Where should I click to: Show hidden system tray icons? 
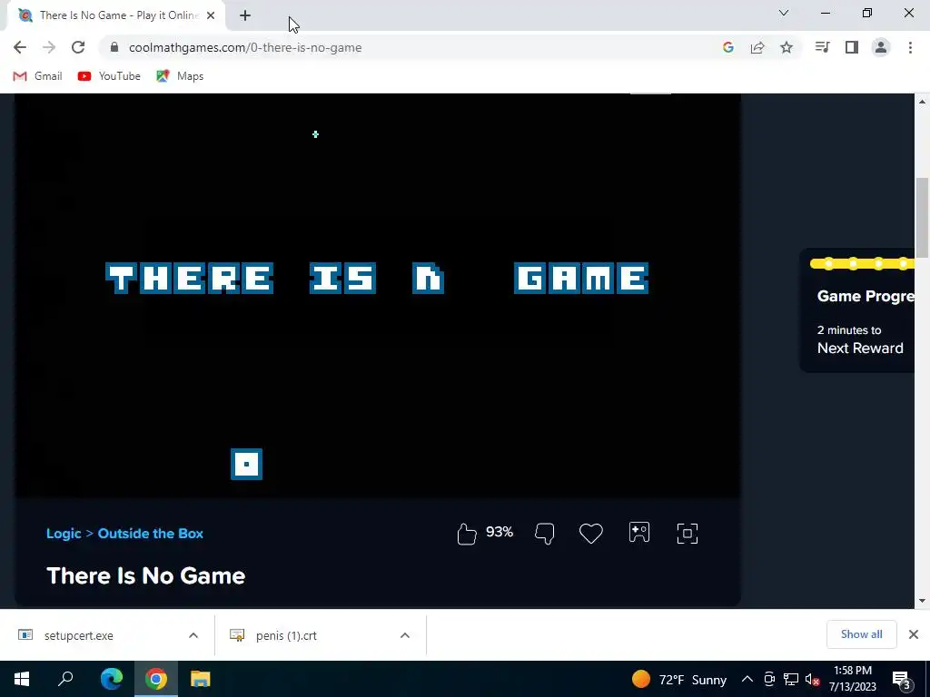pyautogui.click(x=747, y=679)
